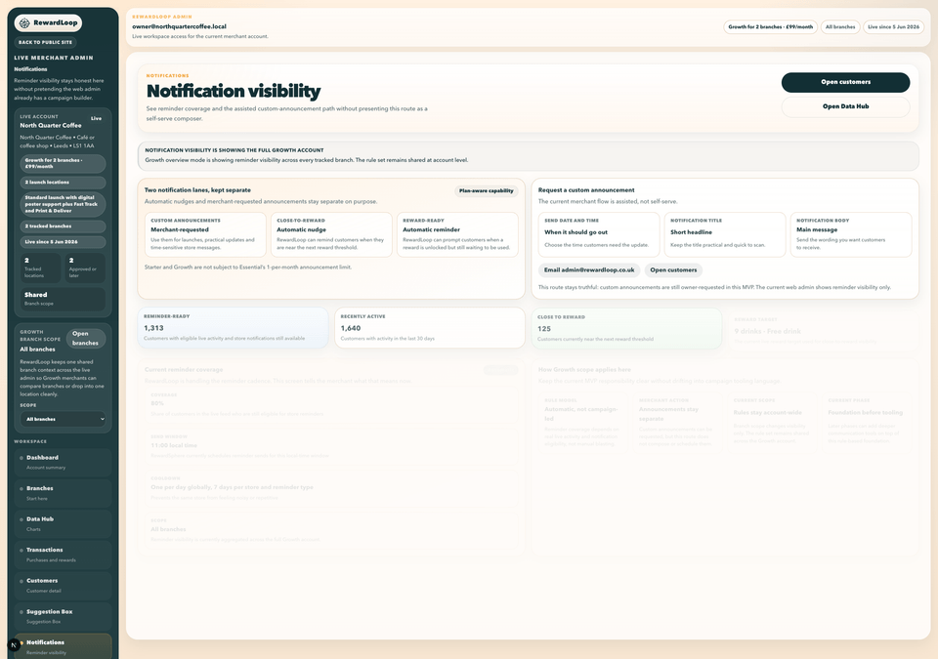Click header pill Growth for 2 branches £99/month

point(771,27)
